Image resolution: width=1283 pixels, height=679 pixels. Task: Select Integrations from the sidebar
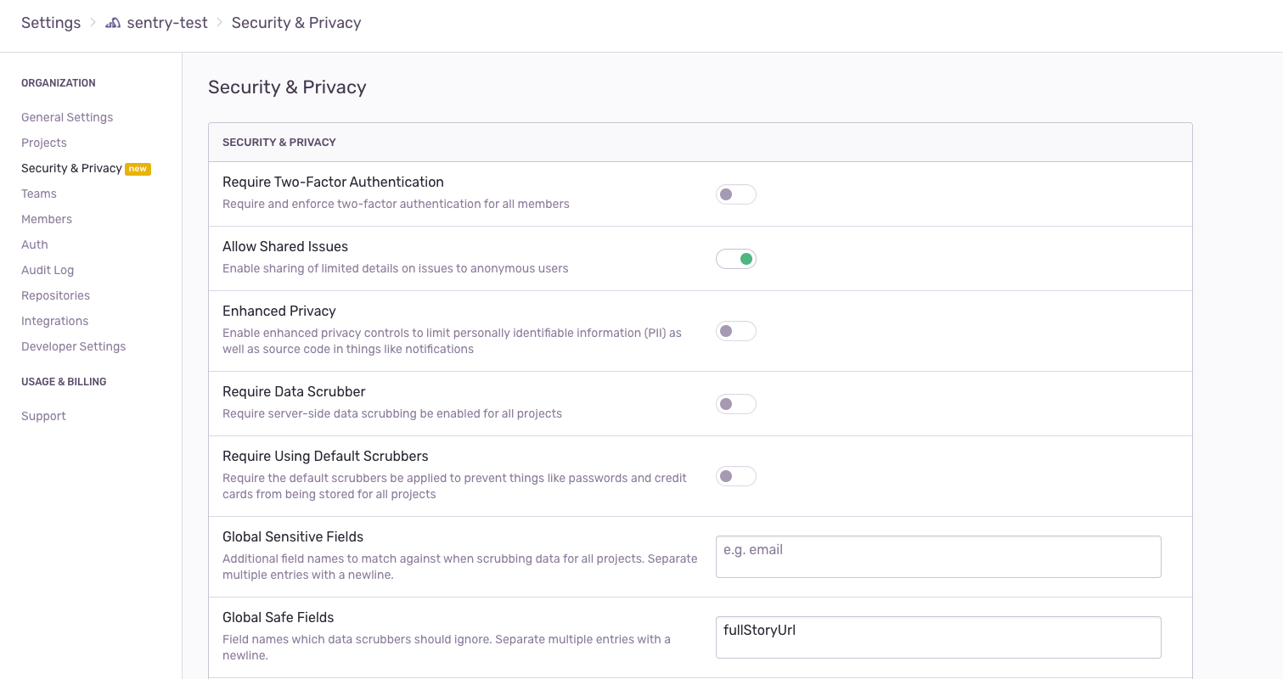pyautogui.click(x=55, y=321)
